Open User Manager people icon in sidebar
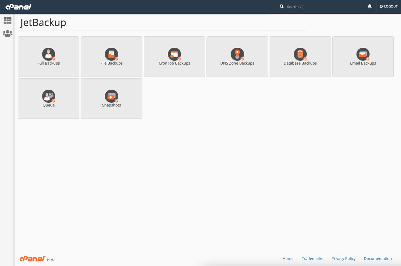Viewport: 401px width, 266px height. coord(7,34)
